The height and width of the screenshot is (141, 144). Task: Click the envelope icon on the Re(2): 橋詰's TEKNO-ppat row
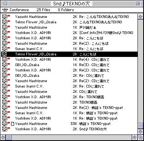(4, 107)
